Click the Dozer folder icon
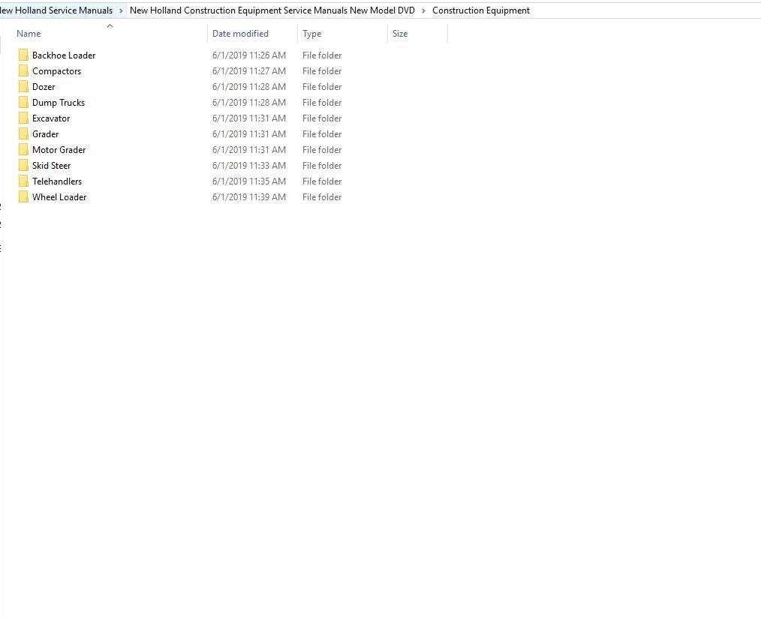Viewport: 761px width, 618px height. tap(23, 87)
